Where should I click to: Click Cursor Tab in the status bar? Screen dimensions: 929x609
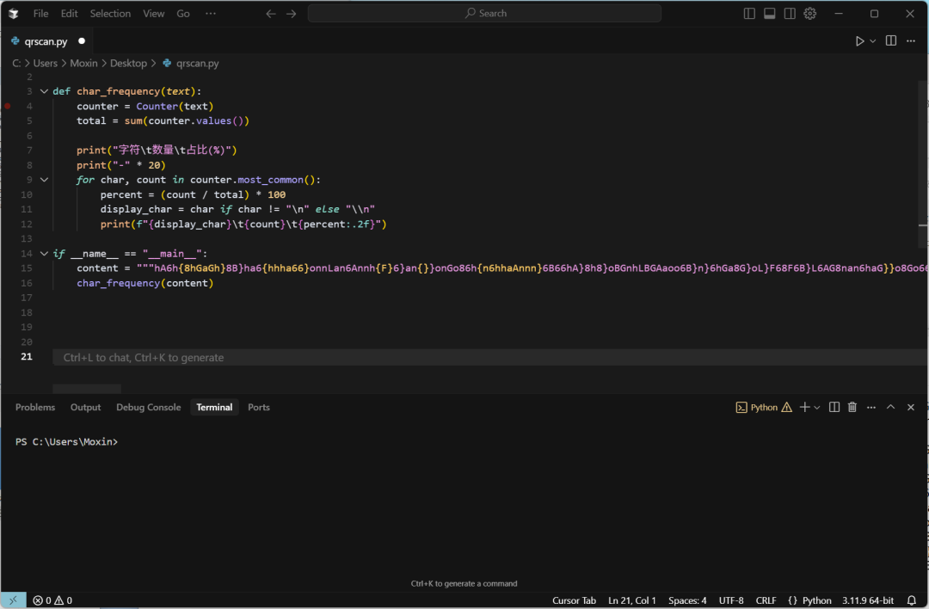[574, 600]
